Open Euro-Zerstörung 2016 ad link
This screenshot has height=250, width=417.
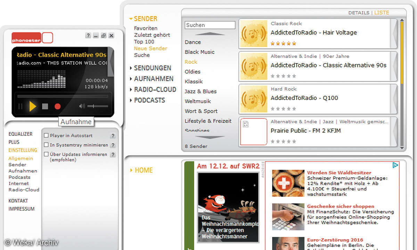click(x=335, y=240)
